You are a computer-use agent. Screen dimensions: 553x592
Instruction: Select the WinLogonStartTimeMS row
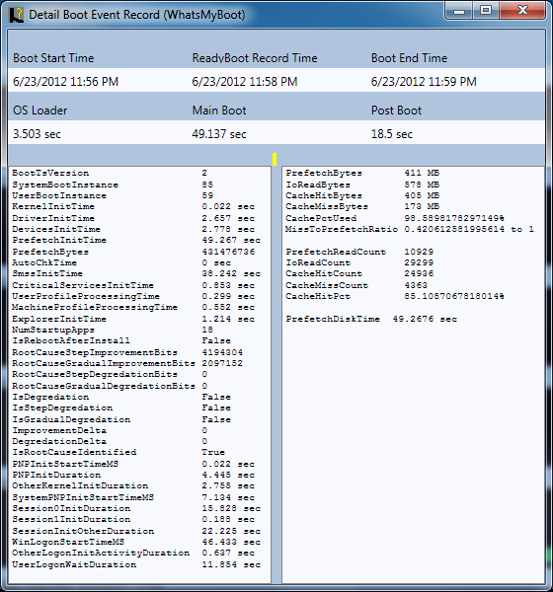point(136,542)
